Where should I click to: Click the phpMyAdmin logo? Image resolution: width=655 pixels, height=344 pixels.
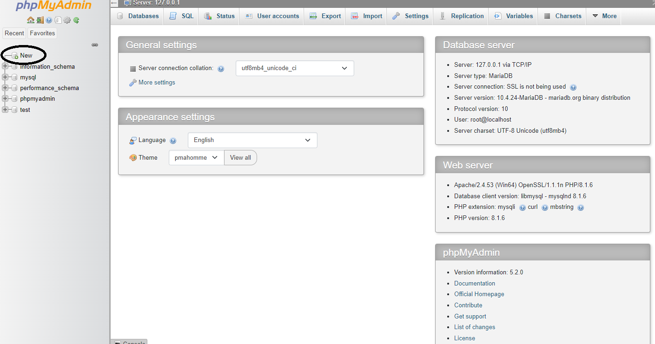(53, 6)
